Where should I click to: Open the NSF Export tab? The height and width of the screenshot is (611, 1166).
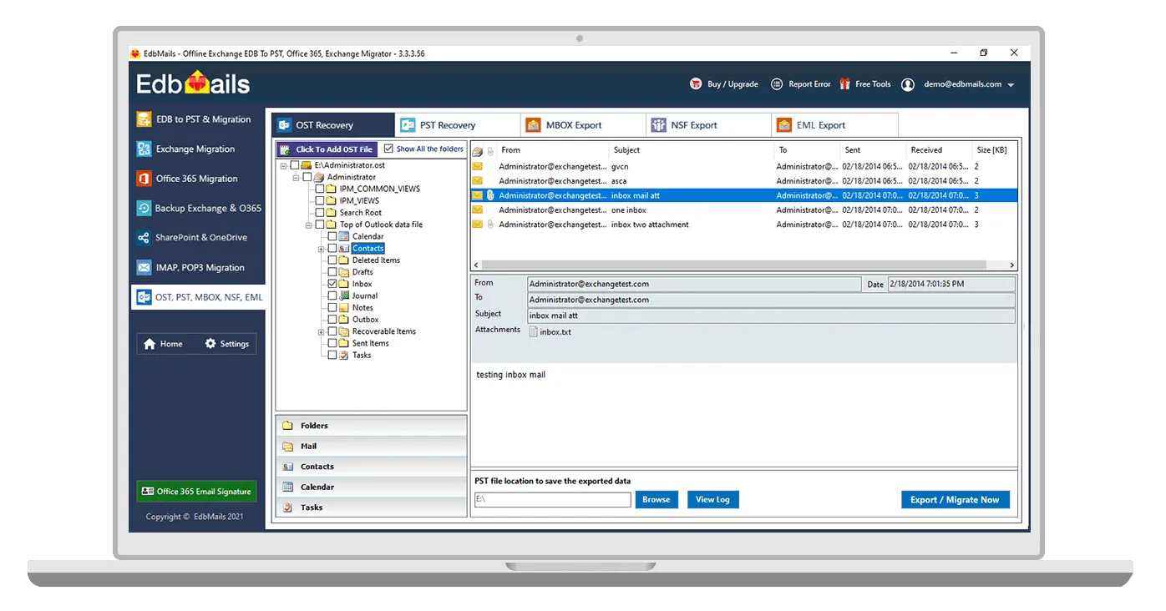coord(709,125)
